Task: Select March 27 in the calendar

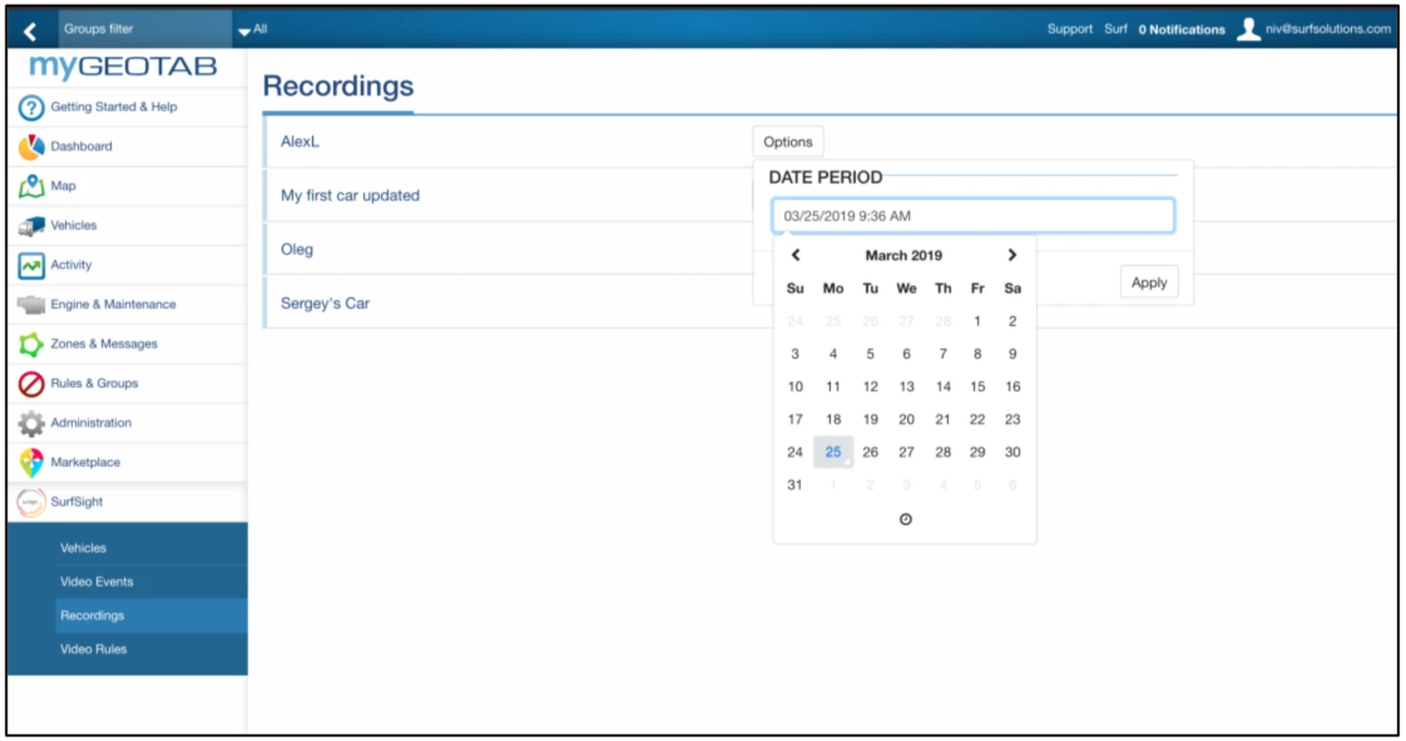Action: point(906,452)
